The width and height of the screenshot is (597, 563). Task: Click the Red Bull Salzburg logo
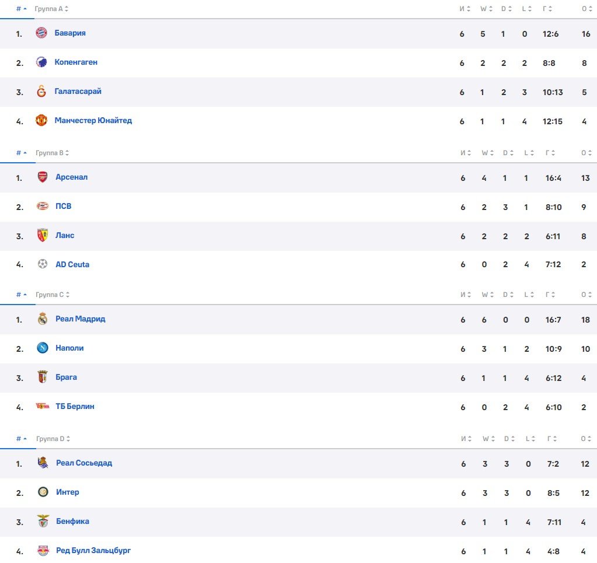click(43, 551)
